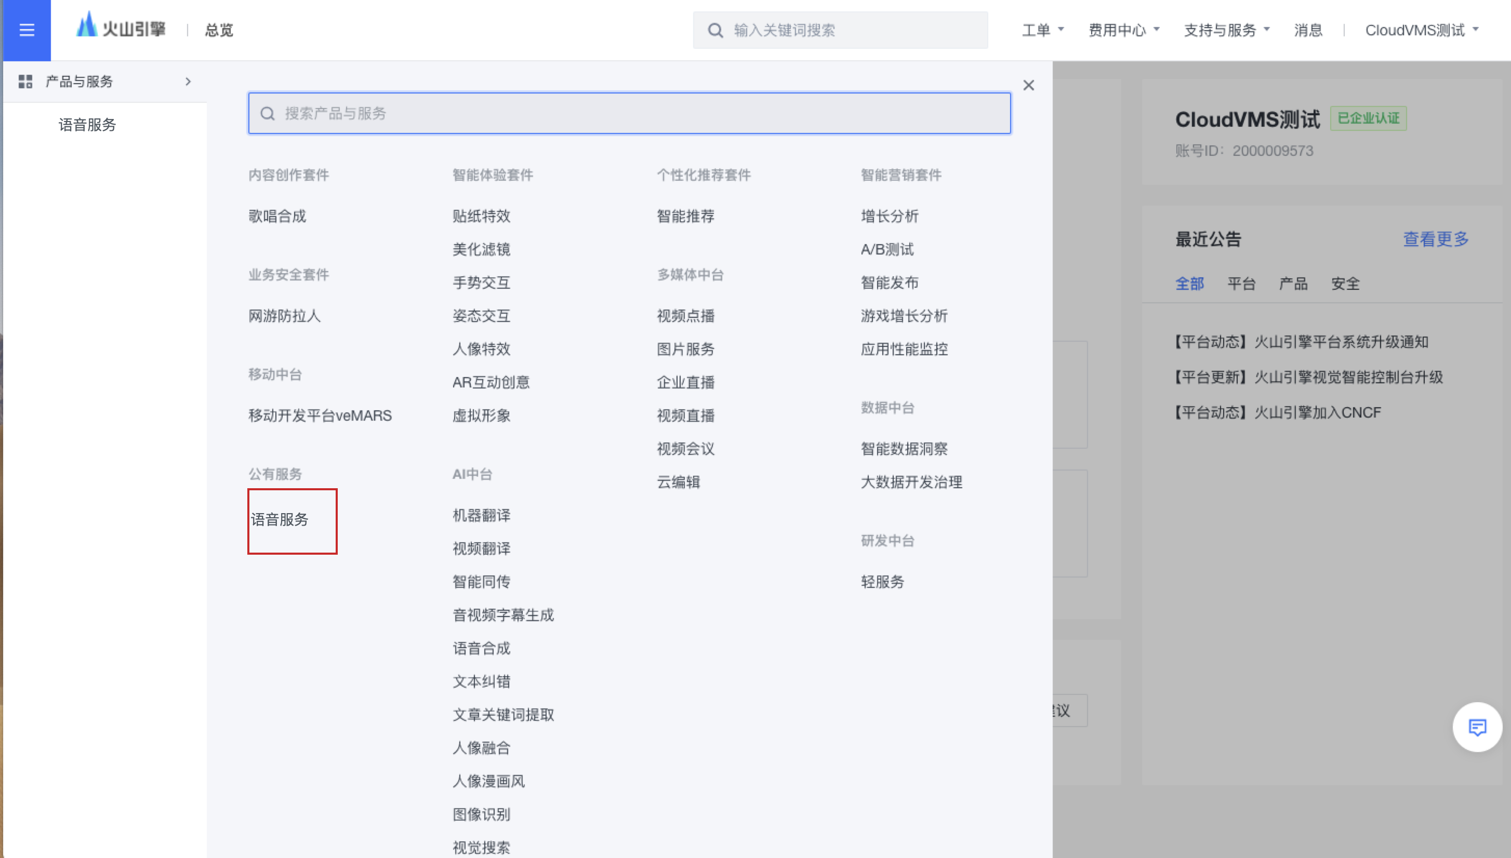
Task: Expand the 产品与服务 chevron arrow
Action: tap(188, 82)
